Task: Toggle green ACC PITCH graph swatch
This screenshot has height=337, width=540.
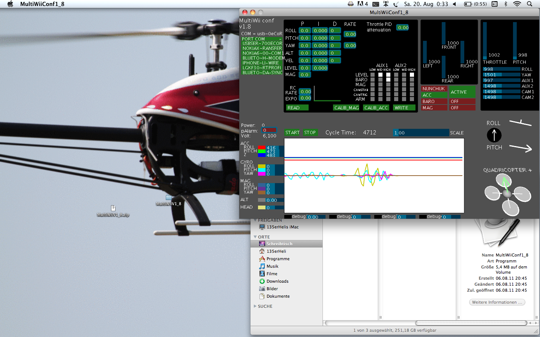Action: click(x=261, y=152)
